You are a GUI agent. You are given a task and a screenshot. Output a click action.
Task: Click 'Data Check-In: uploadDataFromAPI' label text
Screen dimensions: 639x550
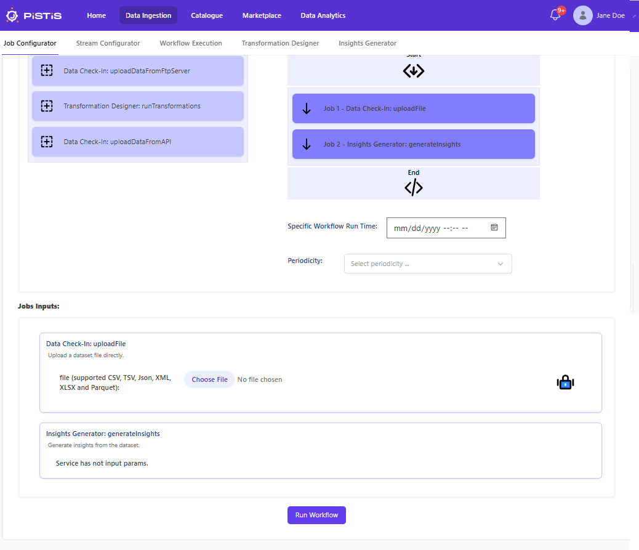[118, 142]
